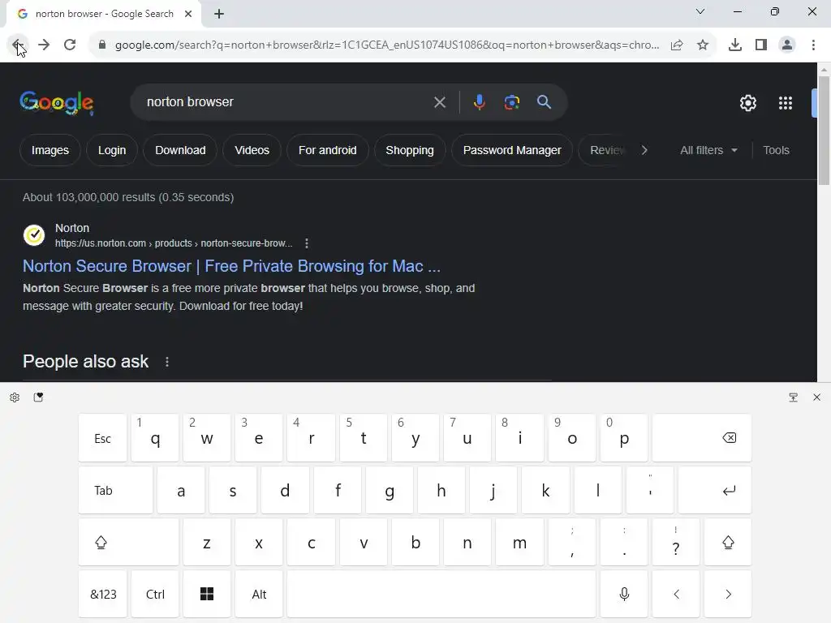Open touch keyboard settings gear
The height and width of the screenshot is (623, 831).
(15, 397)
